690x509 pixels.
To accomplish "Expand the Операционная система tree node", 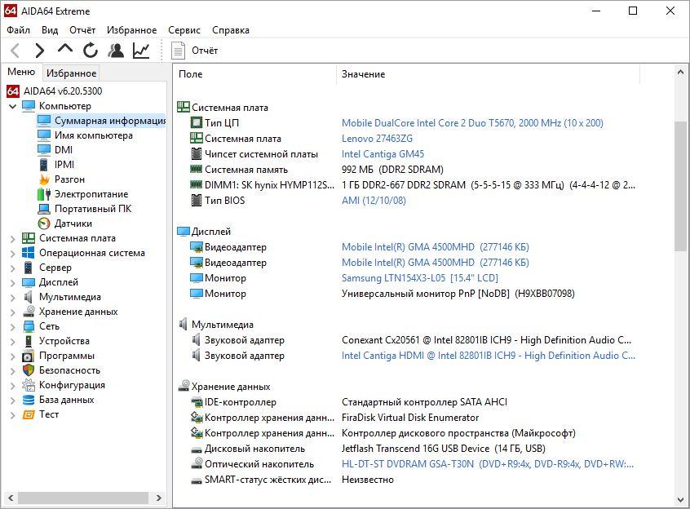I will (x=12, y=253).
